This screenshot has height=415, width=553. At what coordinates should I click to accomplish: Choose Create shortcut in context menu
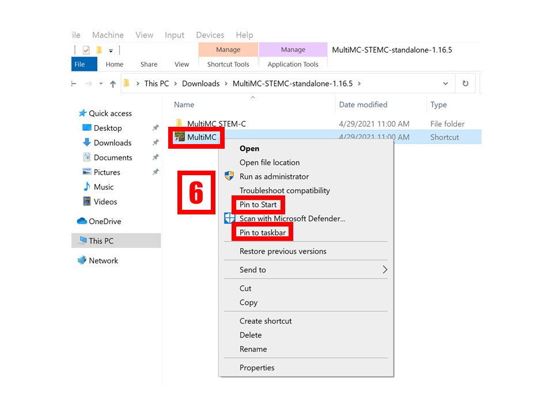point(266,321)
